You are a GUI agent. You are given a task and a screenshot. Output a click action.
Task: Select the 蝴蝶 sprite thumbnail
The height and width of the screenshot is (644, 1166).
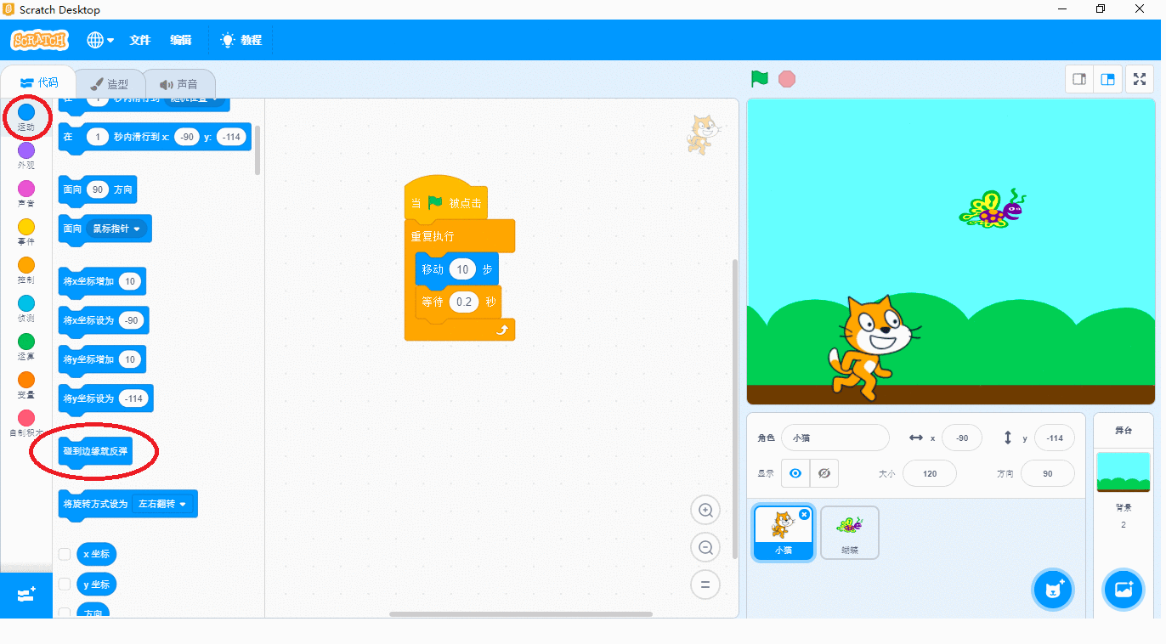pyautogui.click(x=849, y=533)
